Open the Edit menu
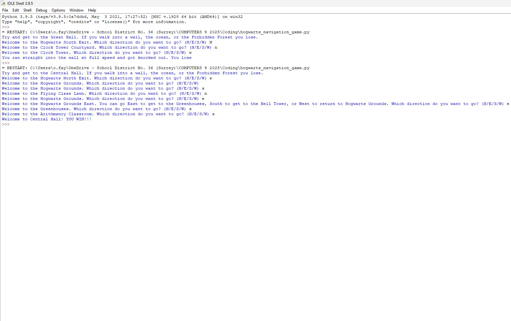This screenshot has height=321, width=511. click(16, 10)
